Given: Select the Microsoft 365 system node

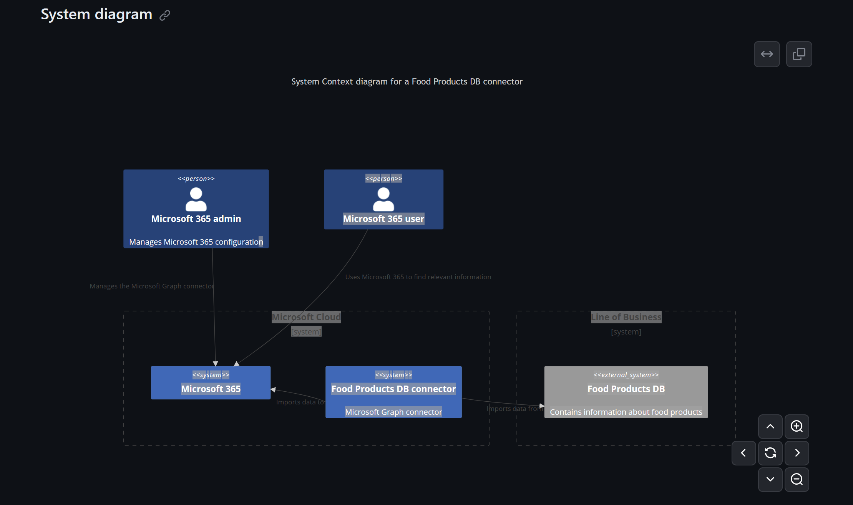Looking at the screenshot, I should tap(211, 382).
